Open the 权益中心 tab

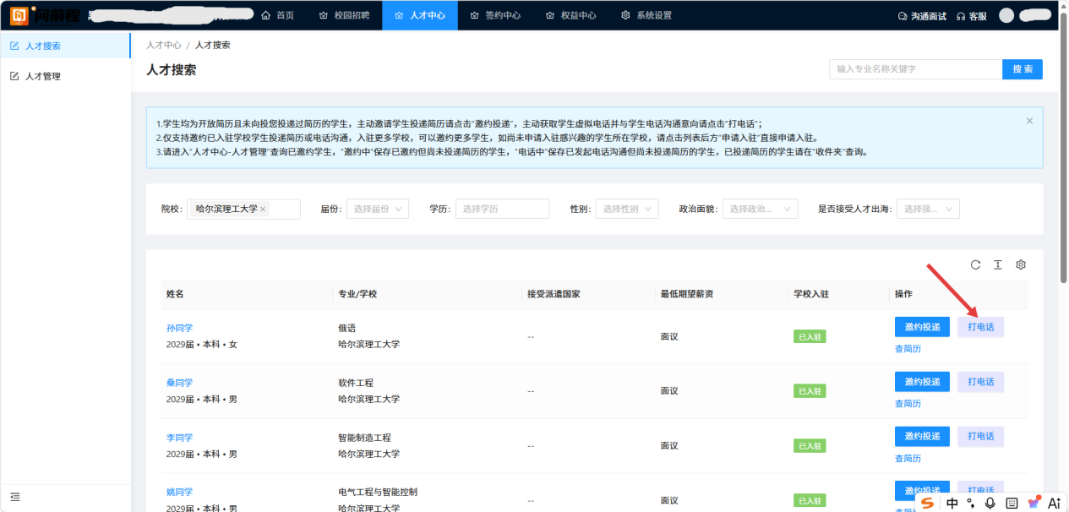point(570,15)
